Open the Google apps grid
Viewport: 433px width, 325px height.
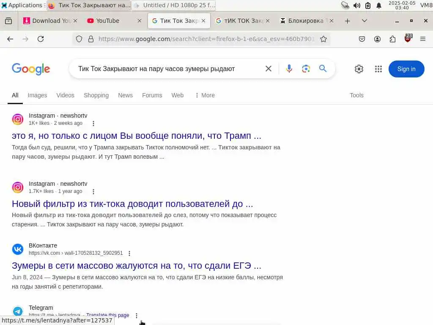click(378, 69)
